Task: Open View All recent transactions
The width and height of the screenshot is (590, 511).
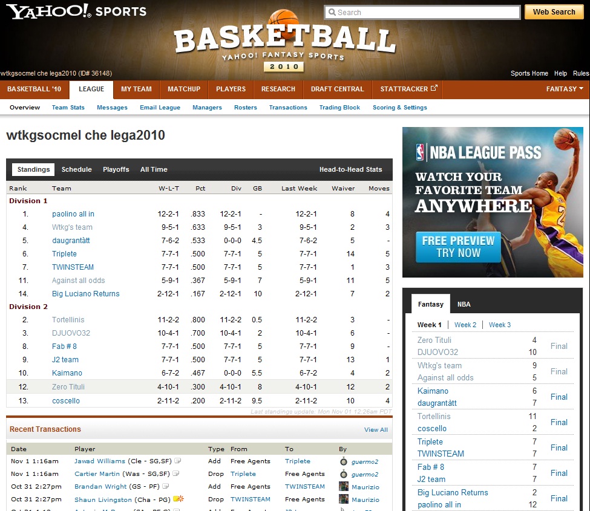Action: 376,430
